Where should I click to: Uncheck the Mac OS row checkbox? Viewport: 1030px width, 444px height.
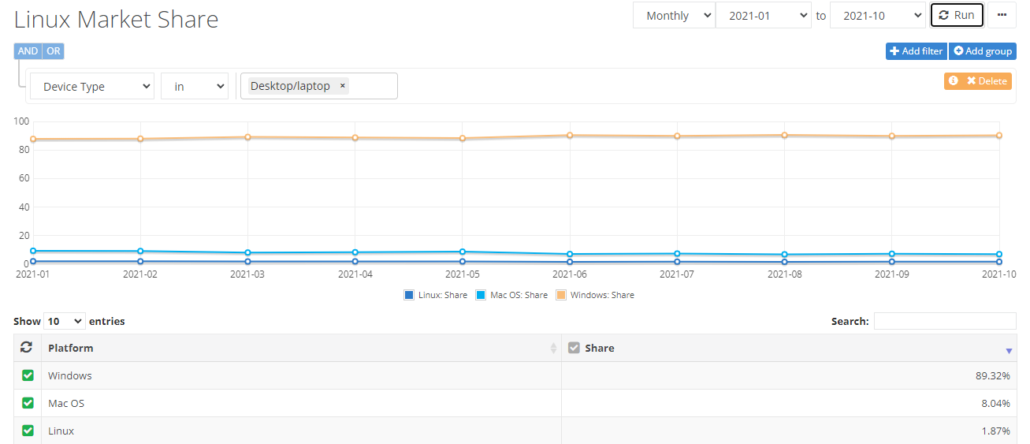[x=28, y=403]
